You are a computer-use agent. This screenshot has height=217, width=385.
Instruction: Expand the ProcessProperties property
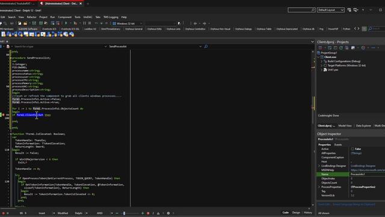click(319, 187)
